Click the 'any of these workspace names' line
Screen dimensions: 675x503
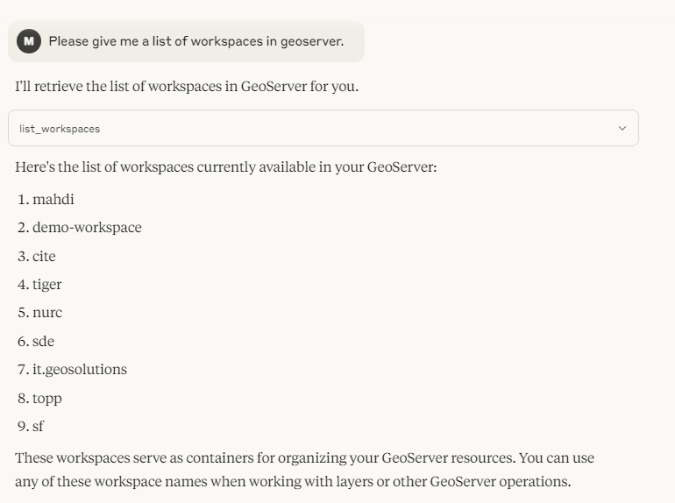pyautogui.click(x=293, y=481)
